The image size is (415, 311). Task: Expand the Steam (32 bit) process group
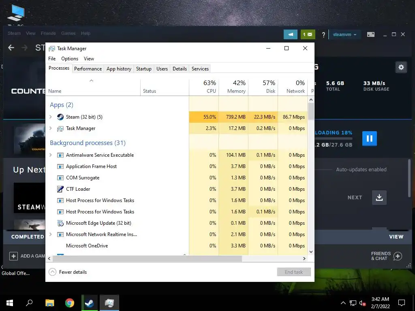pyautogui.click(x=51, y=117)
